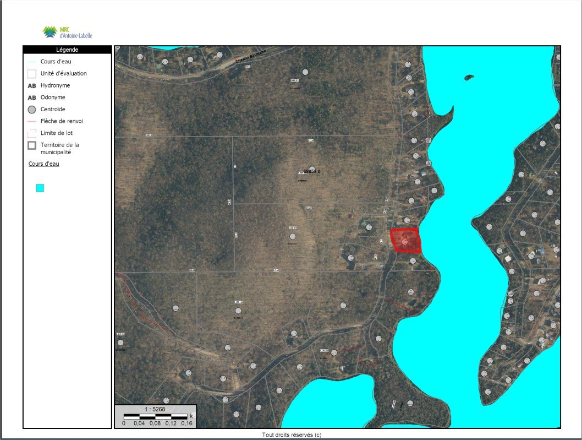The height and width of the screenshot is (440, 582).
Task: Click the Chemin Baumann road label
Action: tap(251, 57)
